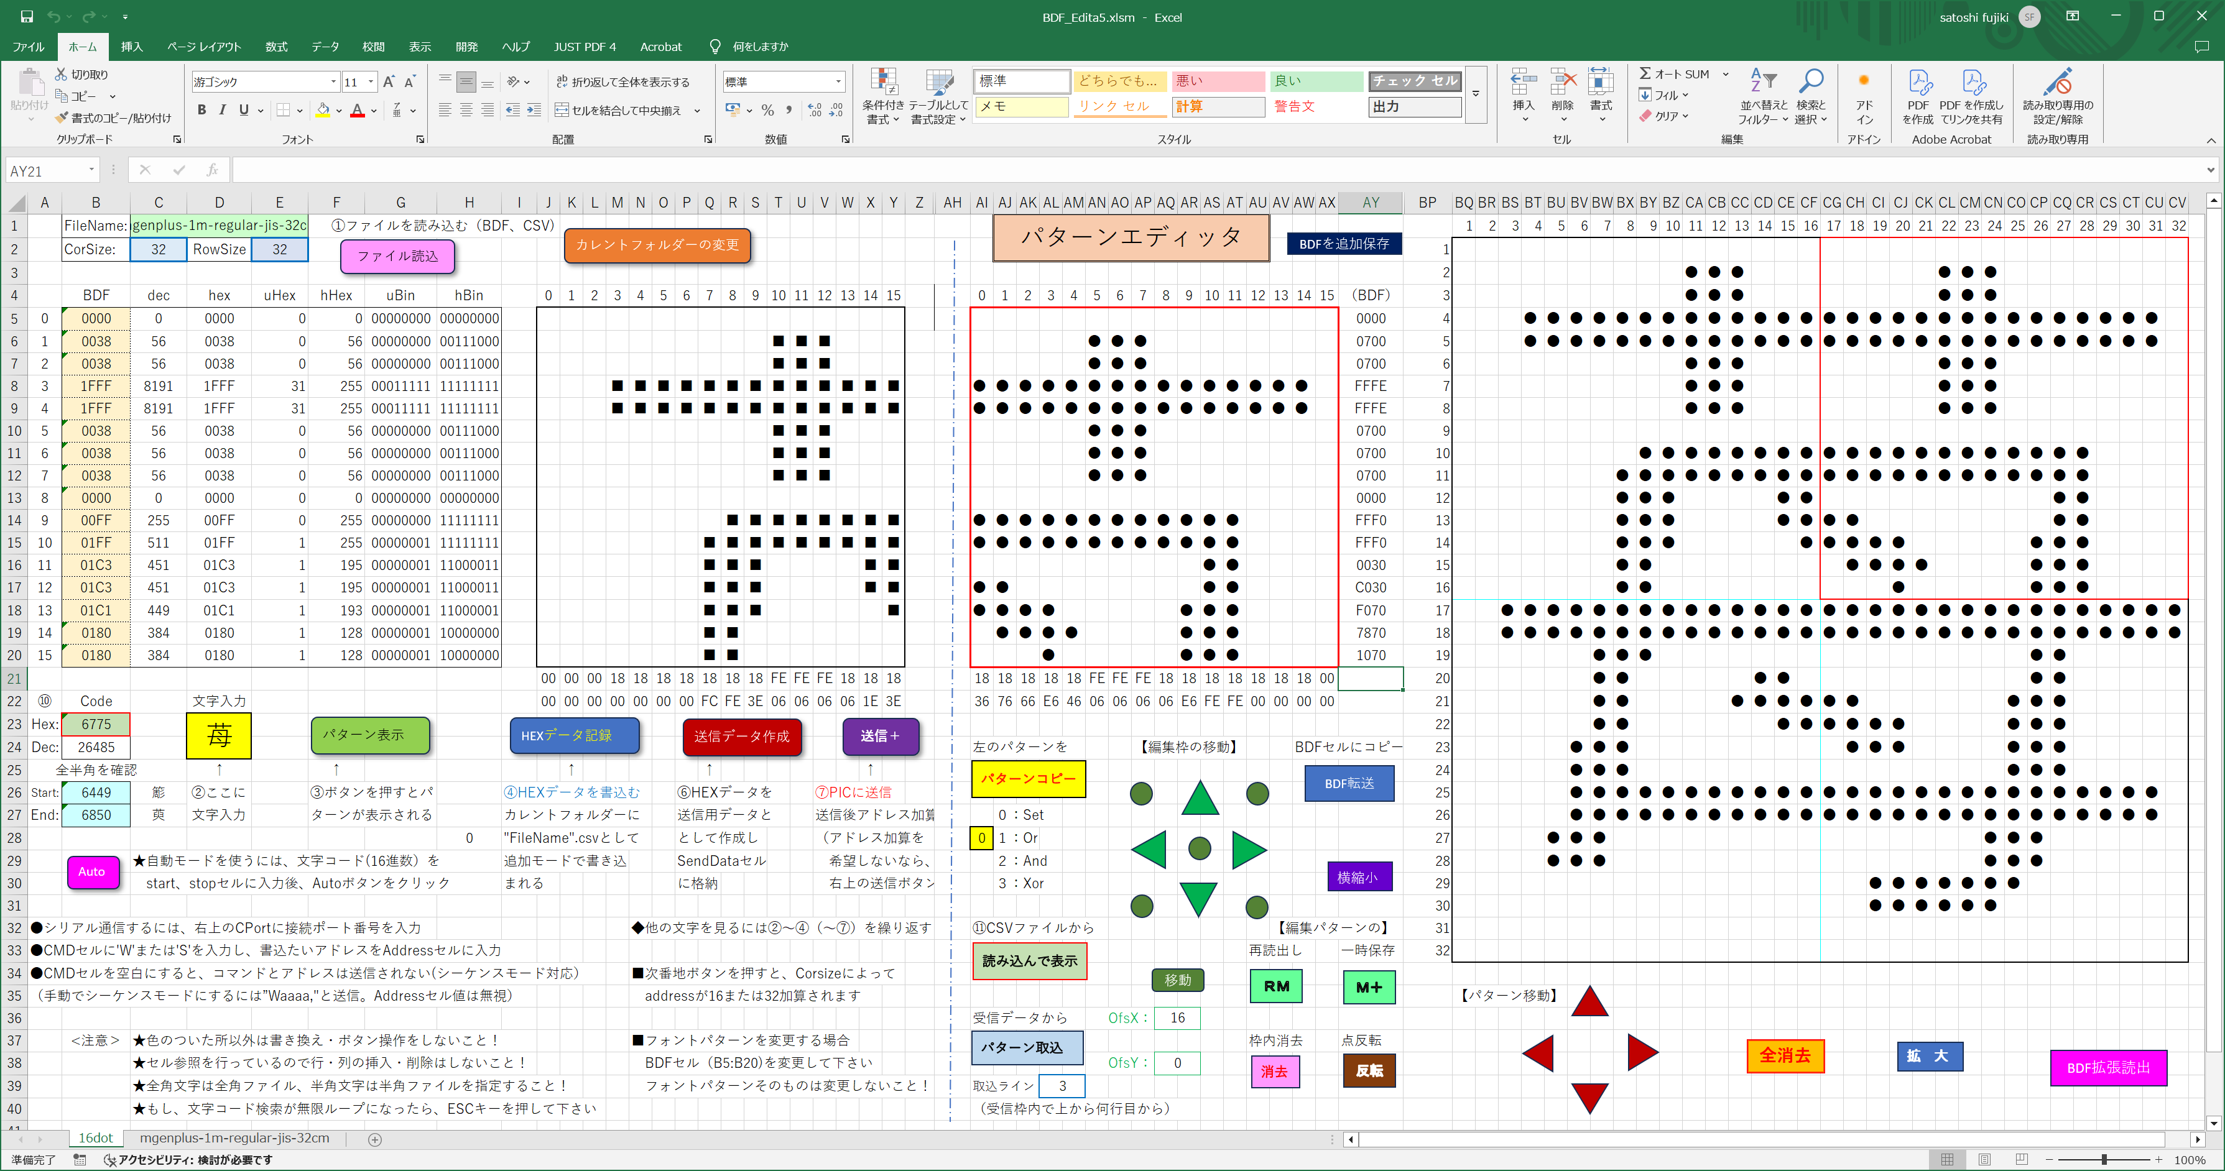Expand the cell styles gallery
Viewport: 2225px width, 1171px height.
click(1475, 93)
